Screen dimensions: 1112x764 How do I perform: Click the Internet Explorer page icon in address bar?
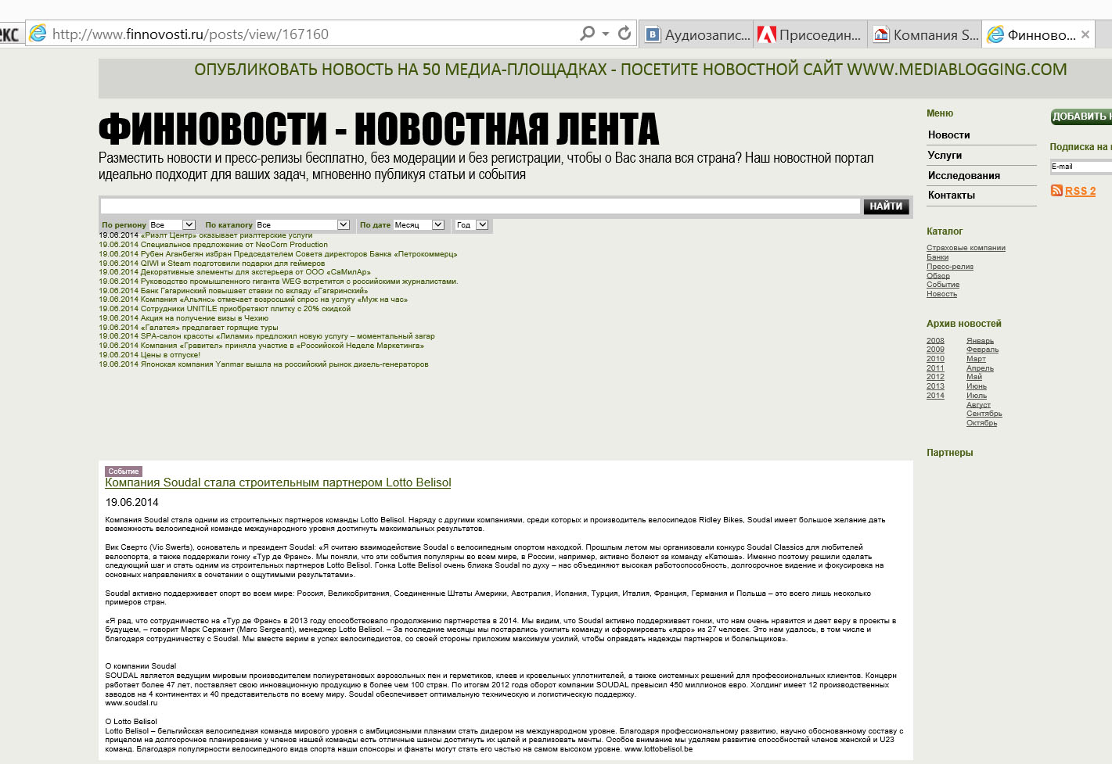pos(38,34)
